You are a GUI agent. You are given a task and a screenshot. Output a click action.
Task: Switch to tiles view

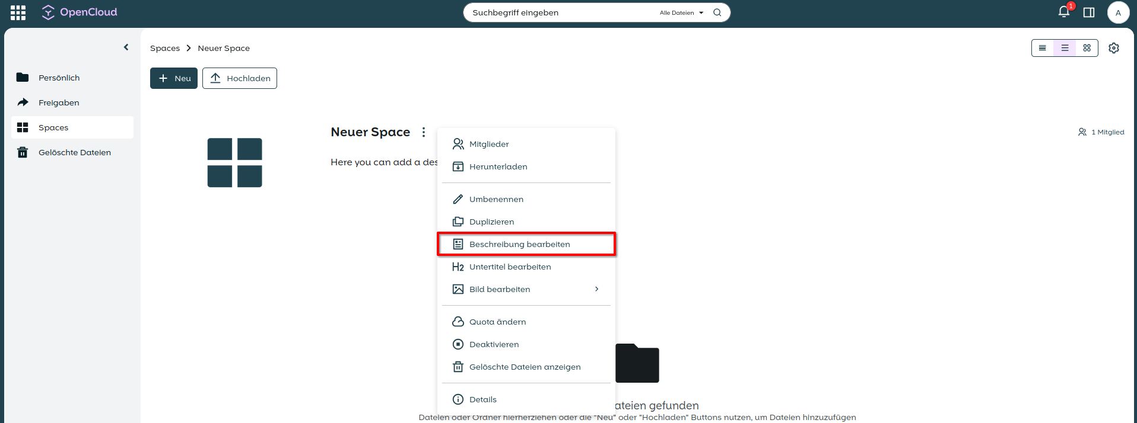pyautogui.click(x=1087, y=48)
